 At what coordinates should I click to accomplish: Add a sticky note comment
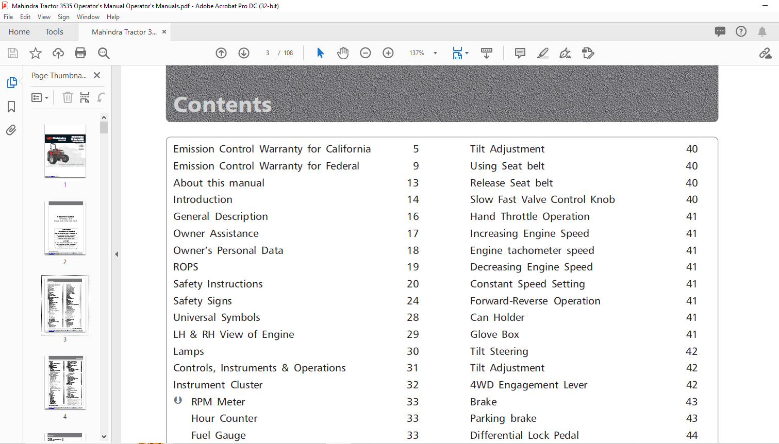tap(520, 53)
